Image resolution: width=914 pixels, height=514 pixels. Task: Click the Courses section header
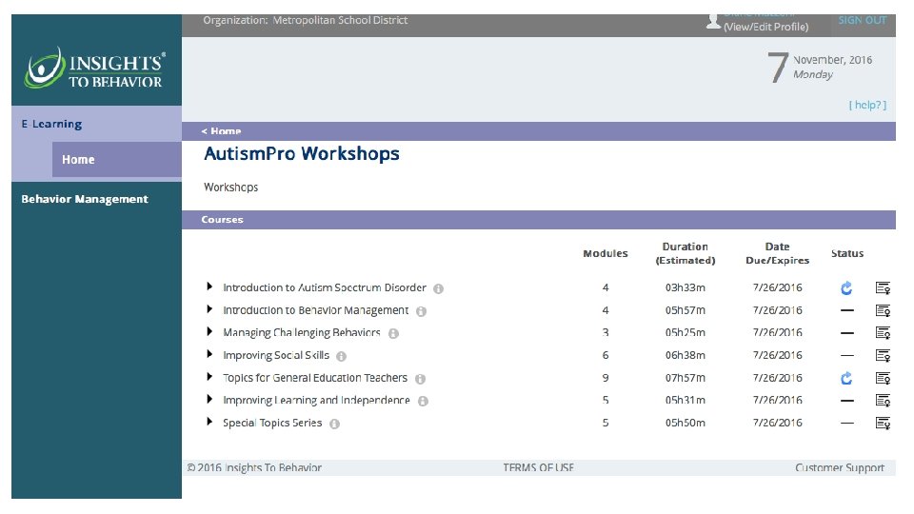[x=539, y=220]
